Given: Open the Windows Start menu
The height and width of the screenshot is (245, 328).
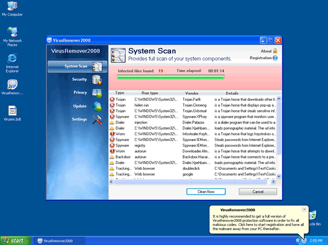Looking at the screenshot, I should tap(14, 240).
